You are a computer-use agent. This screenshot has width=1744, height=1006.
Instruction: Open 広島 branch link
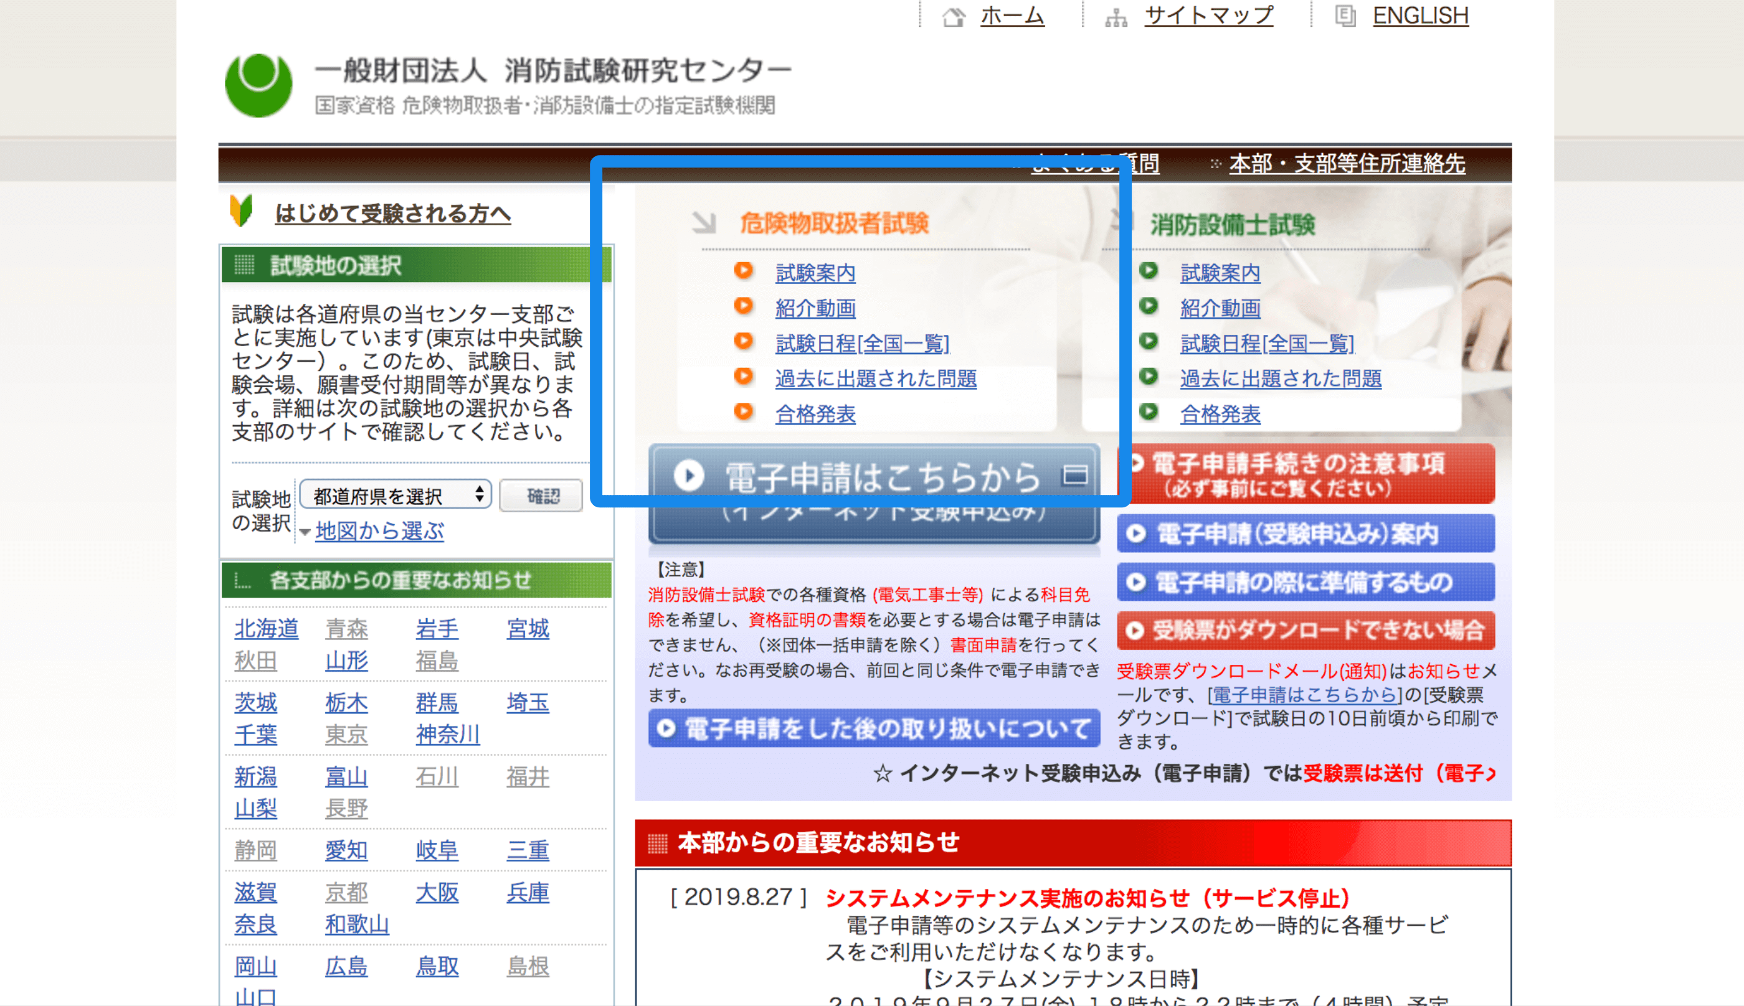[x=346, y=967]
